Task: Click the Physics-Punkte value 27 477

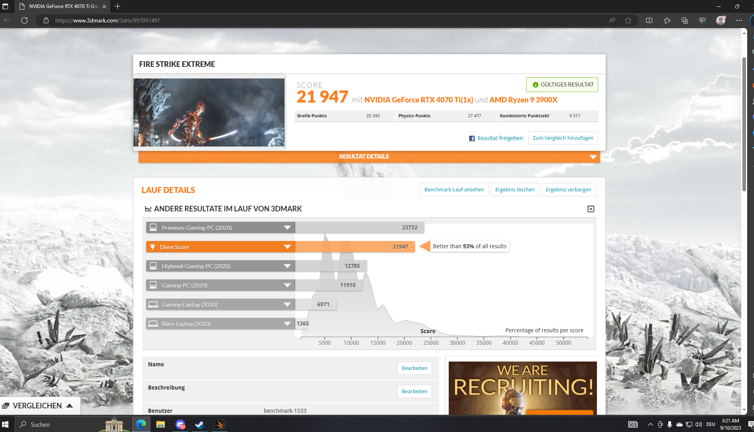Action: [x=474, y=116]
